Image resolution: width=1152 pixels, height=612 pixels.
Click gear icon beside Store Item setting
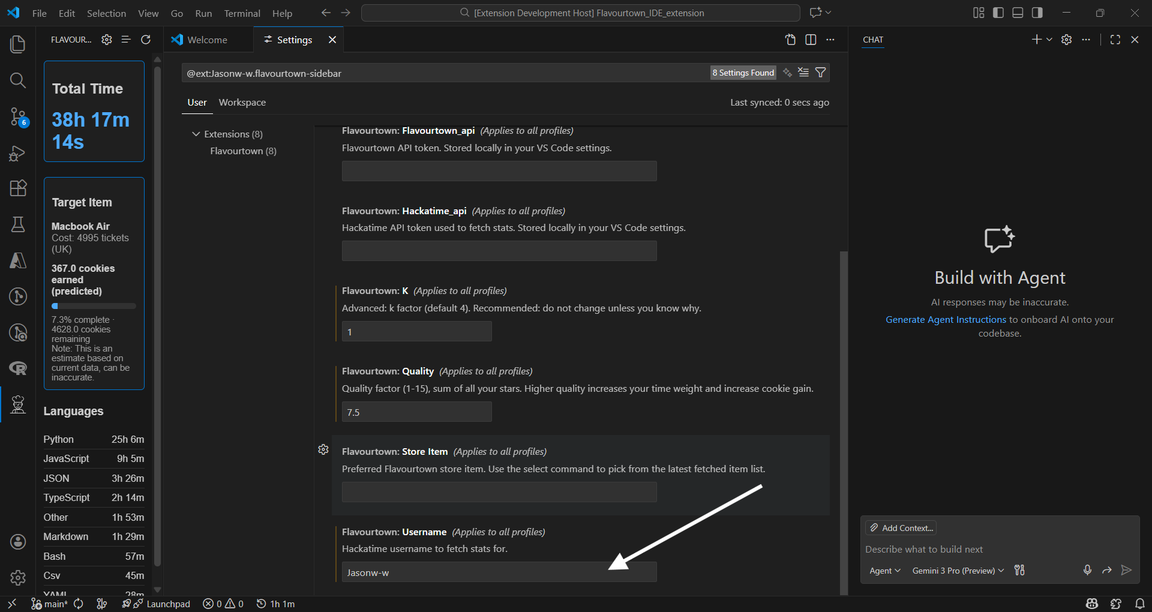[323, 449]
